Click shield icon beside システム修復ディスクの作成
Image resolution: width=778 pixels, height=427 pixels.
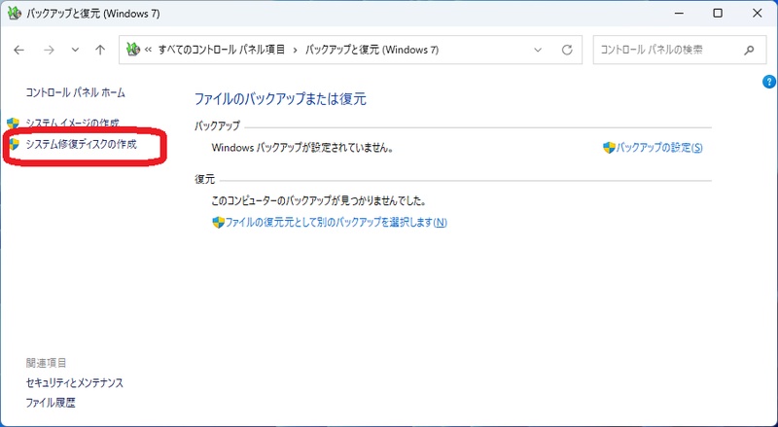point(14,145)
